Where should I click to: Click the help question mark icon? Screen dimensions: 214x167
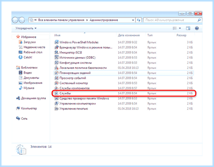click(197, 28)
